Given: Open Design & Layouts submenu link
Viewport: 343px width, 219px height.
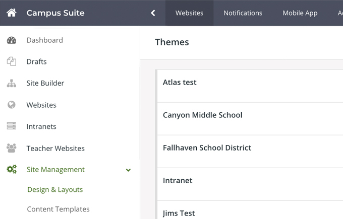Looking at the screenshot, I should 55,190.
